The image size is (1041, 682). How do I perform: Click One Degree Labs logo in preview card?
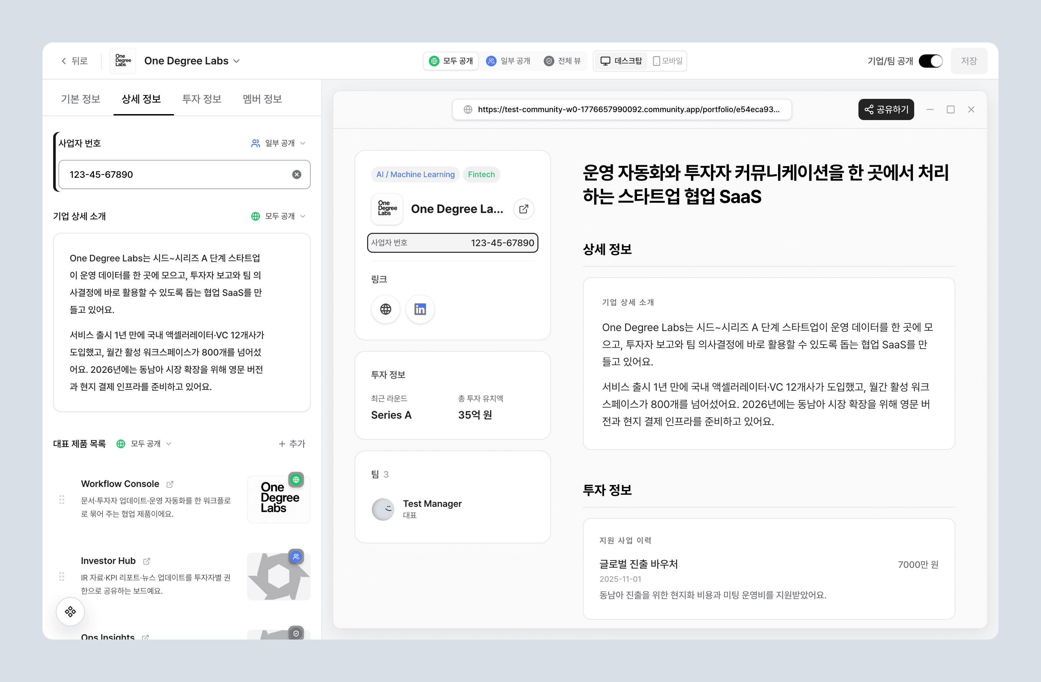coord(387,209)
